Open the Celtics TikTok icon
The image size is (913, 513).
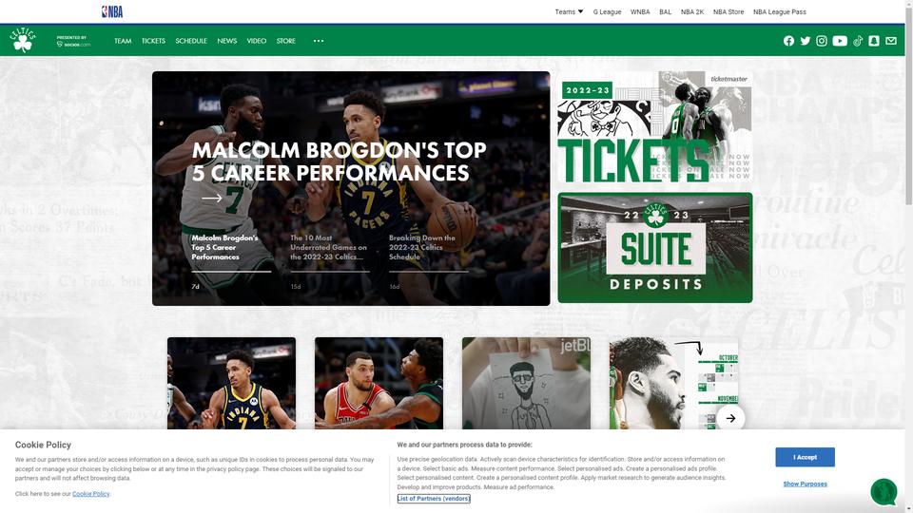point(858,41)
